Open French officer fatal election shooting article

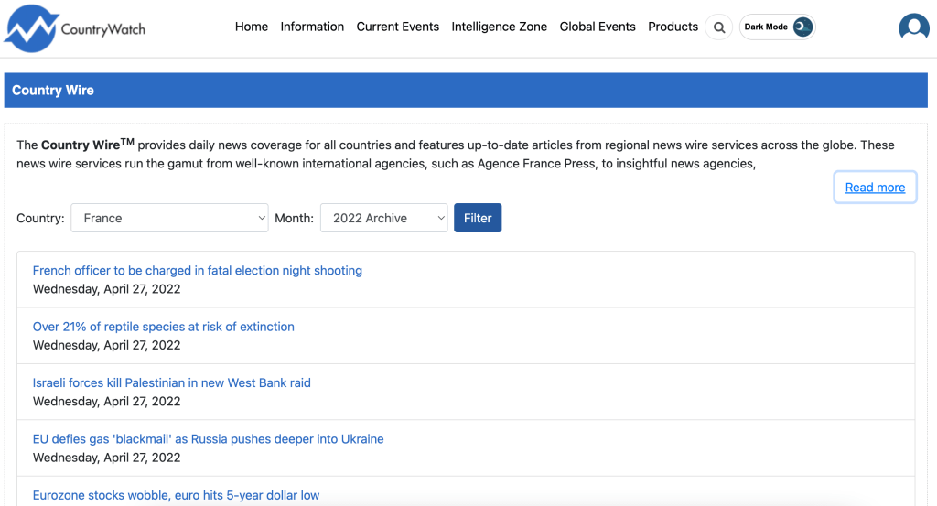(198, 271)
